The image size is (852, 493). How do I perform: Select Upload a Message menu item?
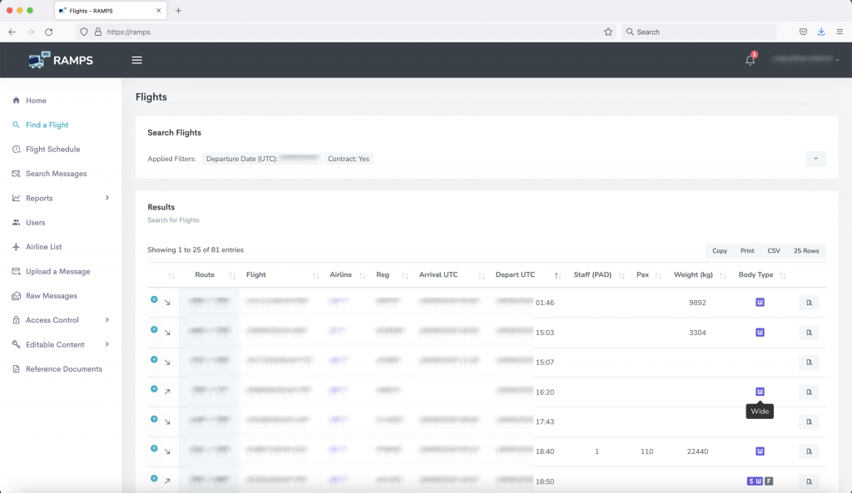coord(57,272)
